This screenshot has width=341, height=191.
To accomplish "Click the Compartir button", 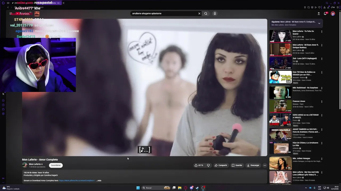I will coord(221,165).
